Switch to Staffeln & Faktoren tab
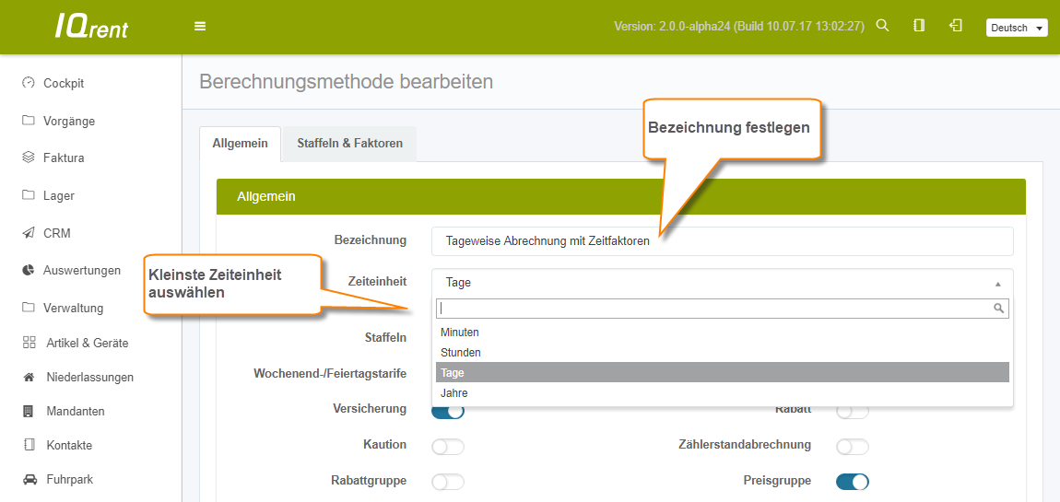Viewport: 1060px width, 502px height. [x=349, y=144]
